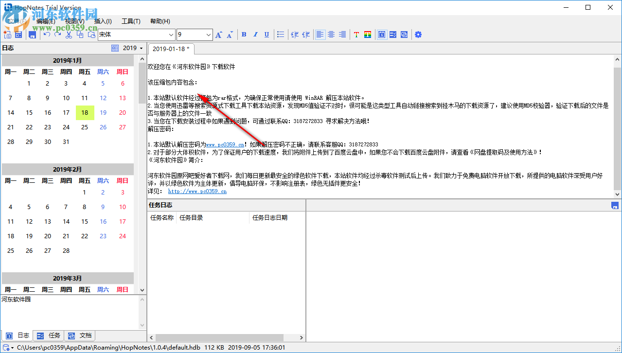Open the text color picker icon
The image size is (622, 353).
coord(356,35)
